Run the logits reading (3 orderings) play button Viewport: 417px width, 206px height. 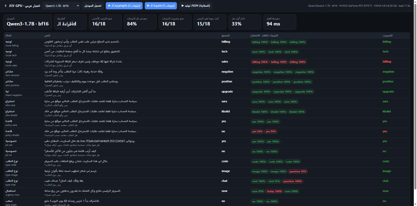(x=124, y=6)
